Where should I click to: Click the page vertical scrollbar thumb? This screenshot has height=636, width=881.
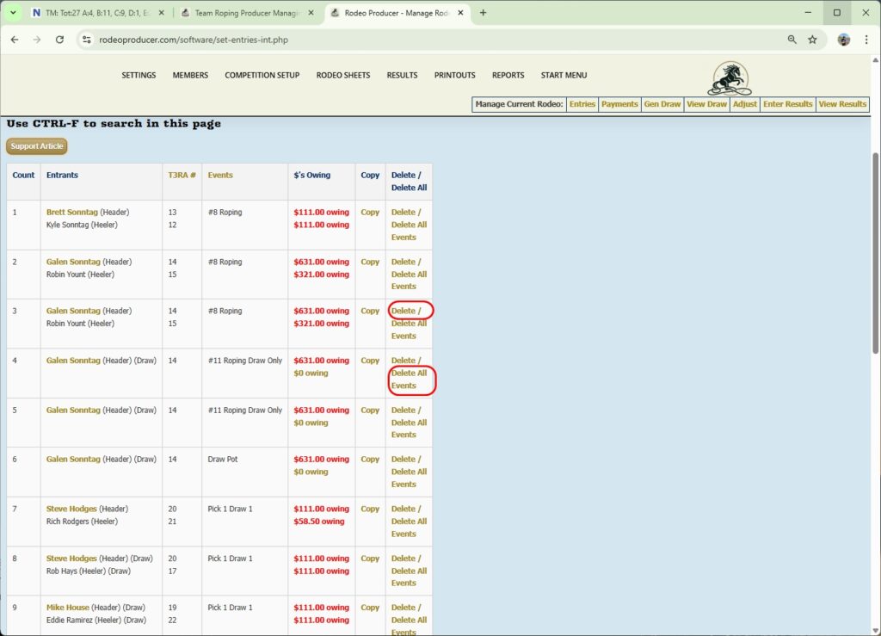point(875,253)
